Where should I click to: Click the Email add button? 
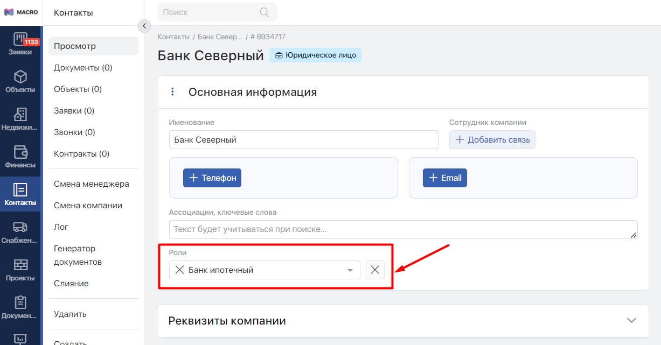pos(444,178)
